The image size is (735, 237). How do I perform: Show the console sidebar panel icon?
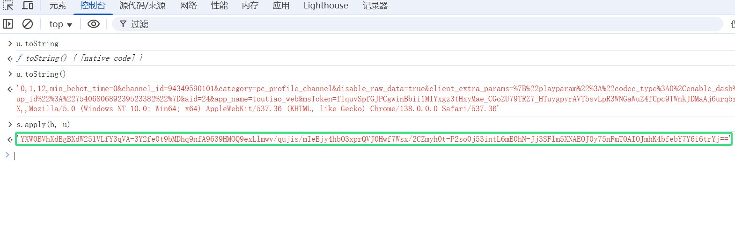pos(8,24)
